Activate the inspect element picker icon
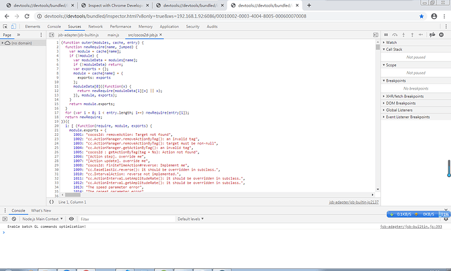The height and width of the screenshot is (271, 451). tap(5, 26)
